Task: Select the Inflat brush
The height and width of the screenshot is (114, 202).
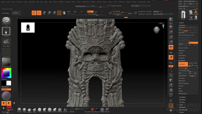Action: (x=45, y=110)
